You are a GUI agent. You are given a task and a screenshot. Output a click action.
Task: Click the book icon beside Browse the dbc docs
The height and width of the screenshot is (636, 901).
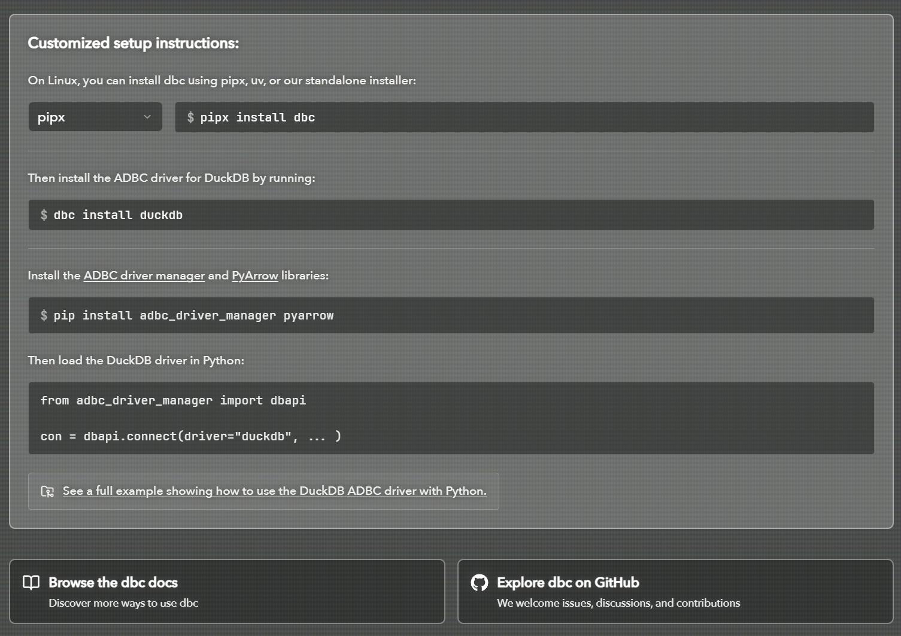click(31, 582)
